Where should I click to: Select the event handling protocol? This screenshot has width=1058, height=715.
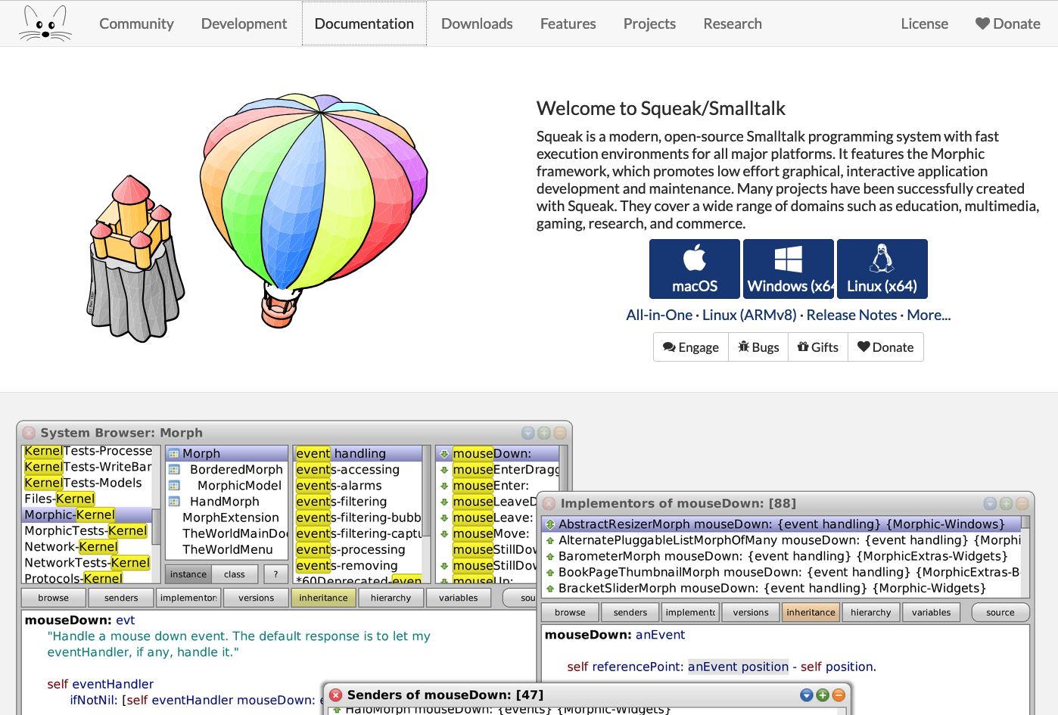358,453
